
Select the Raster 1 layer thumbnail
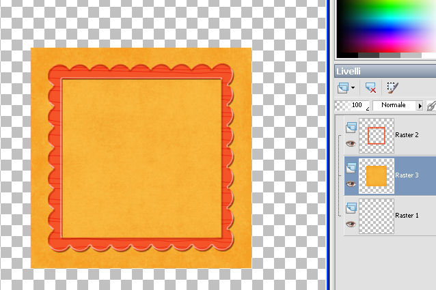377,216
